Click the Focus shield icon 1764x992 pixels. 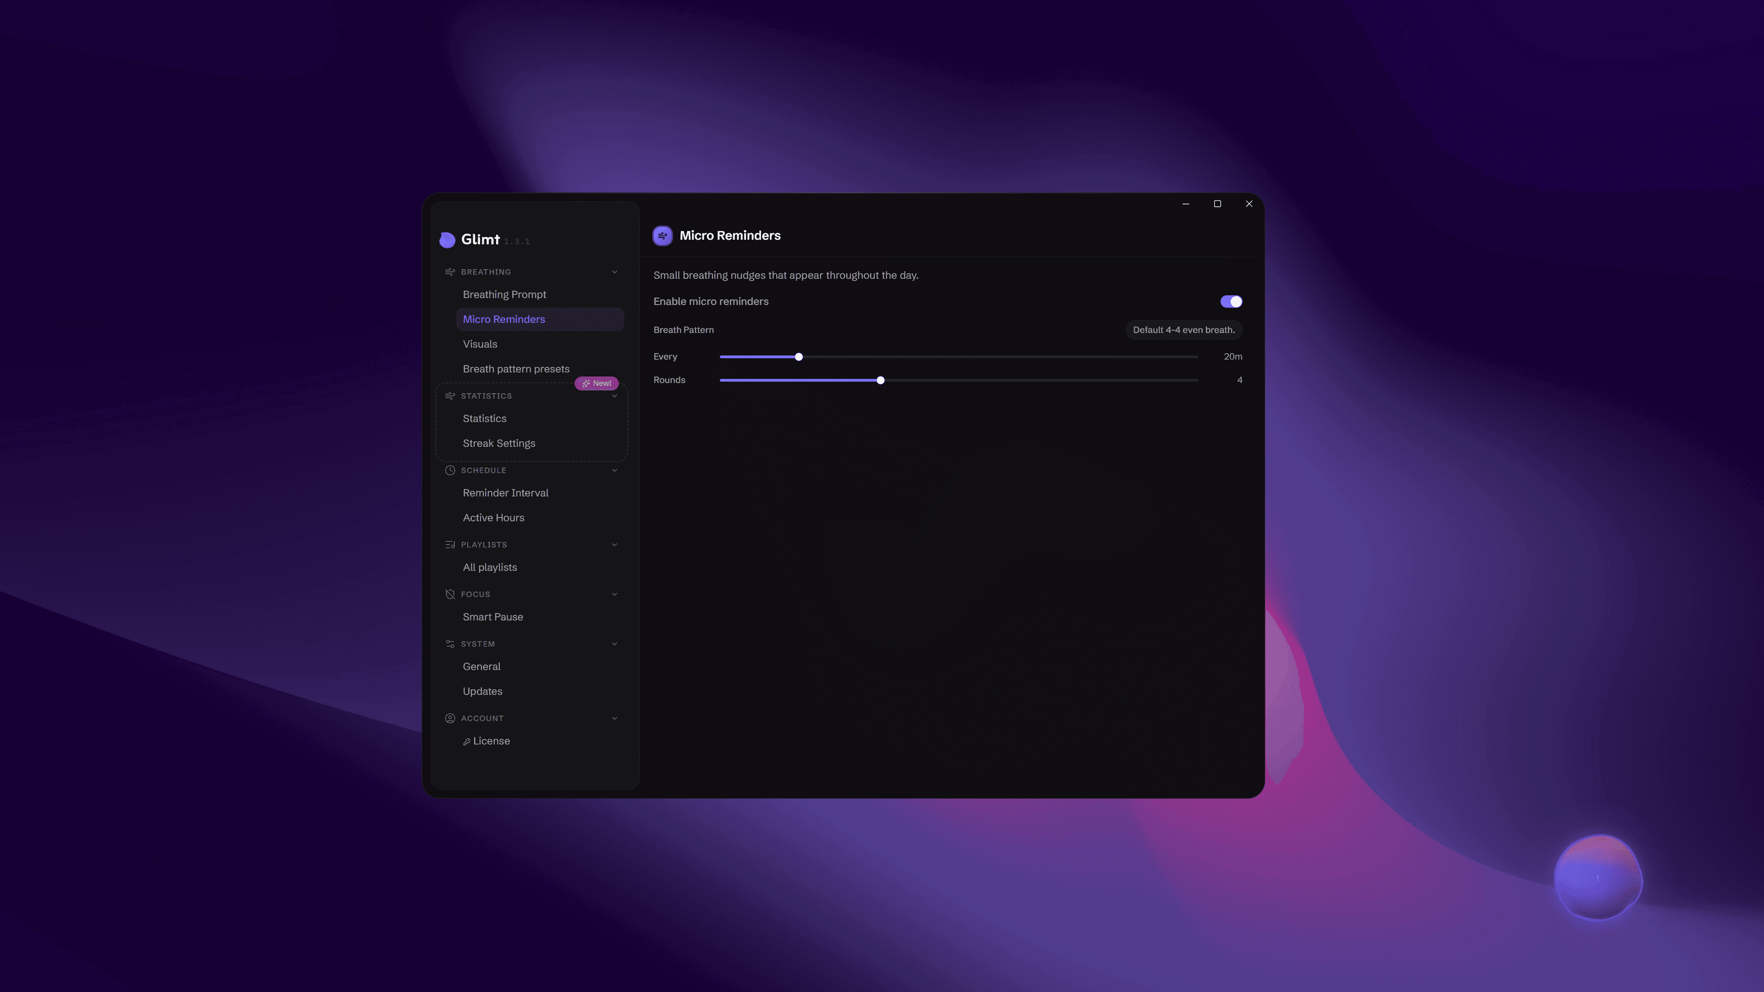(x=450, y=594)
